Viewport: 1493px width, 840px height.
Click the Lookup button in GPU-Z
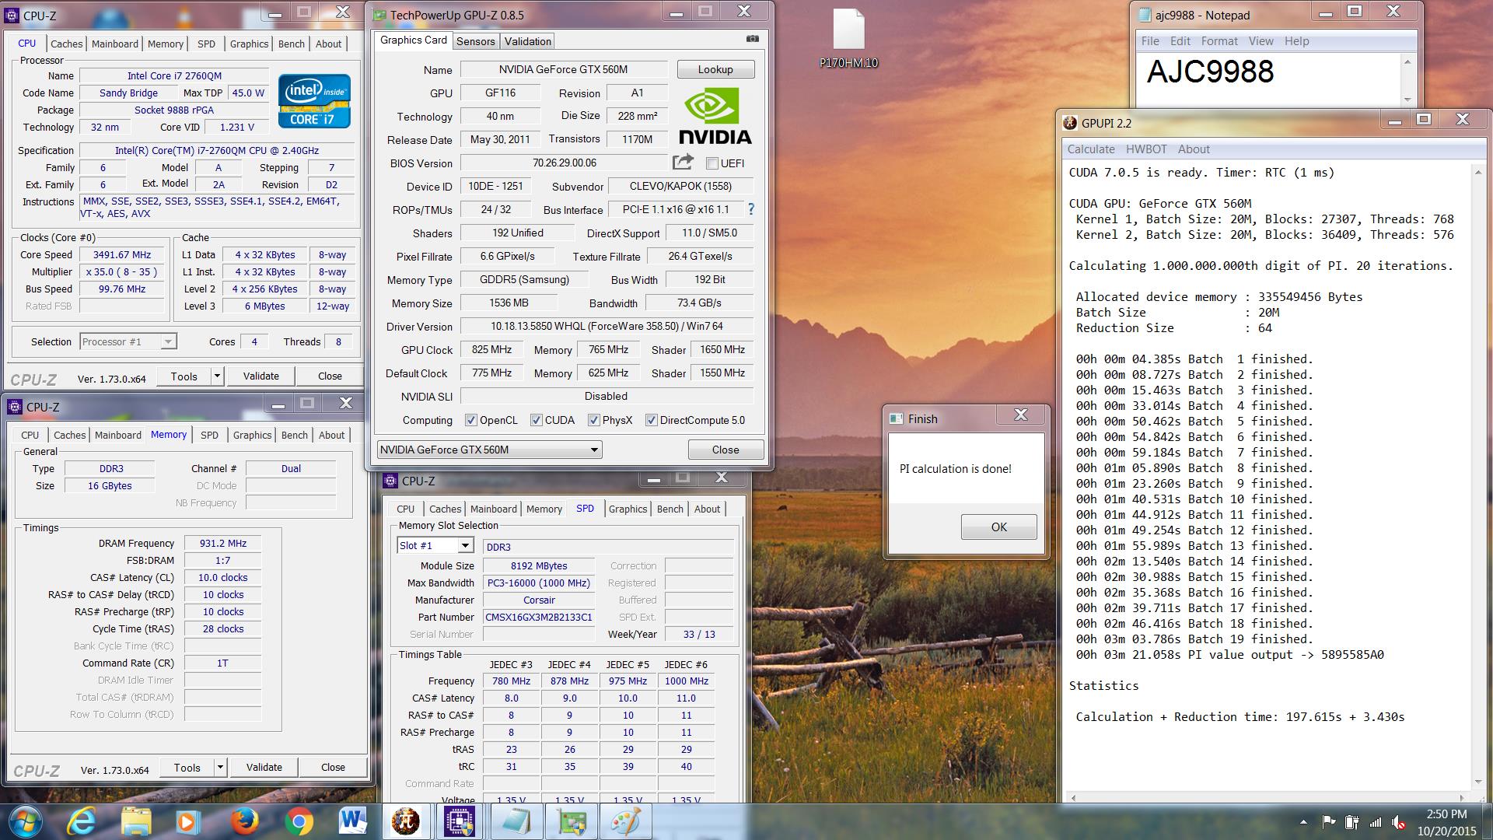[715, 69]
